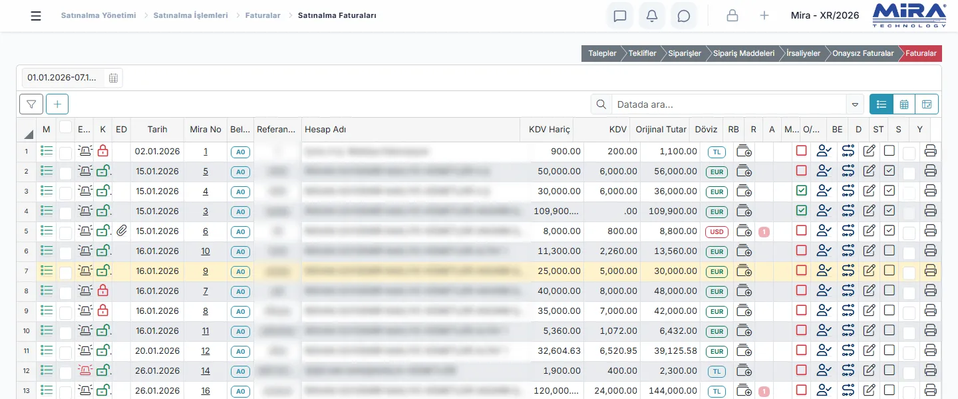The image size is (958, 399).
Task: Tick the selection checkbox in row 1
Action: [x=65, y=153]
